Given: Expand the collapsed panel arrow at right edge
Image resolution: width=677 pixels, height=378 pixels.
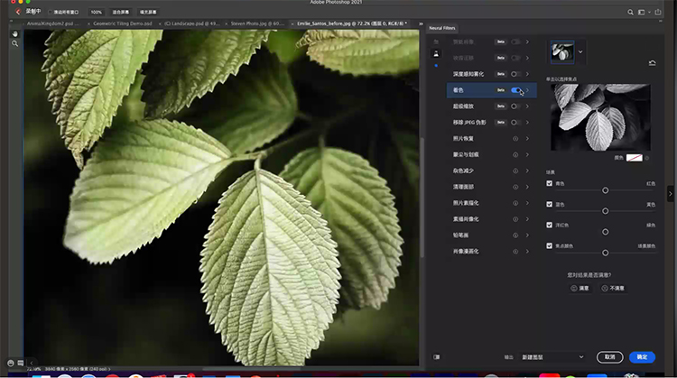Looking at the screenshot, I should point(670,194).
